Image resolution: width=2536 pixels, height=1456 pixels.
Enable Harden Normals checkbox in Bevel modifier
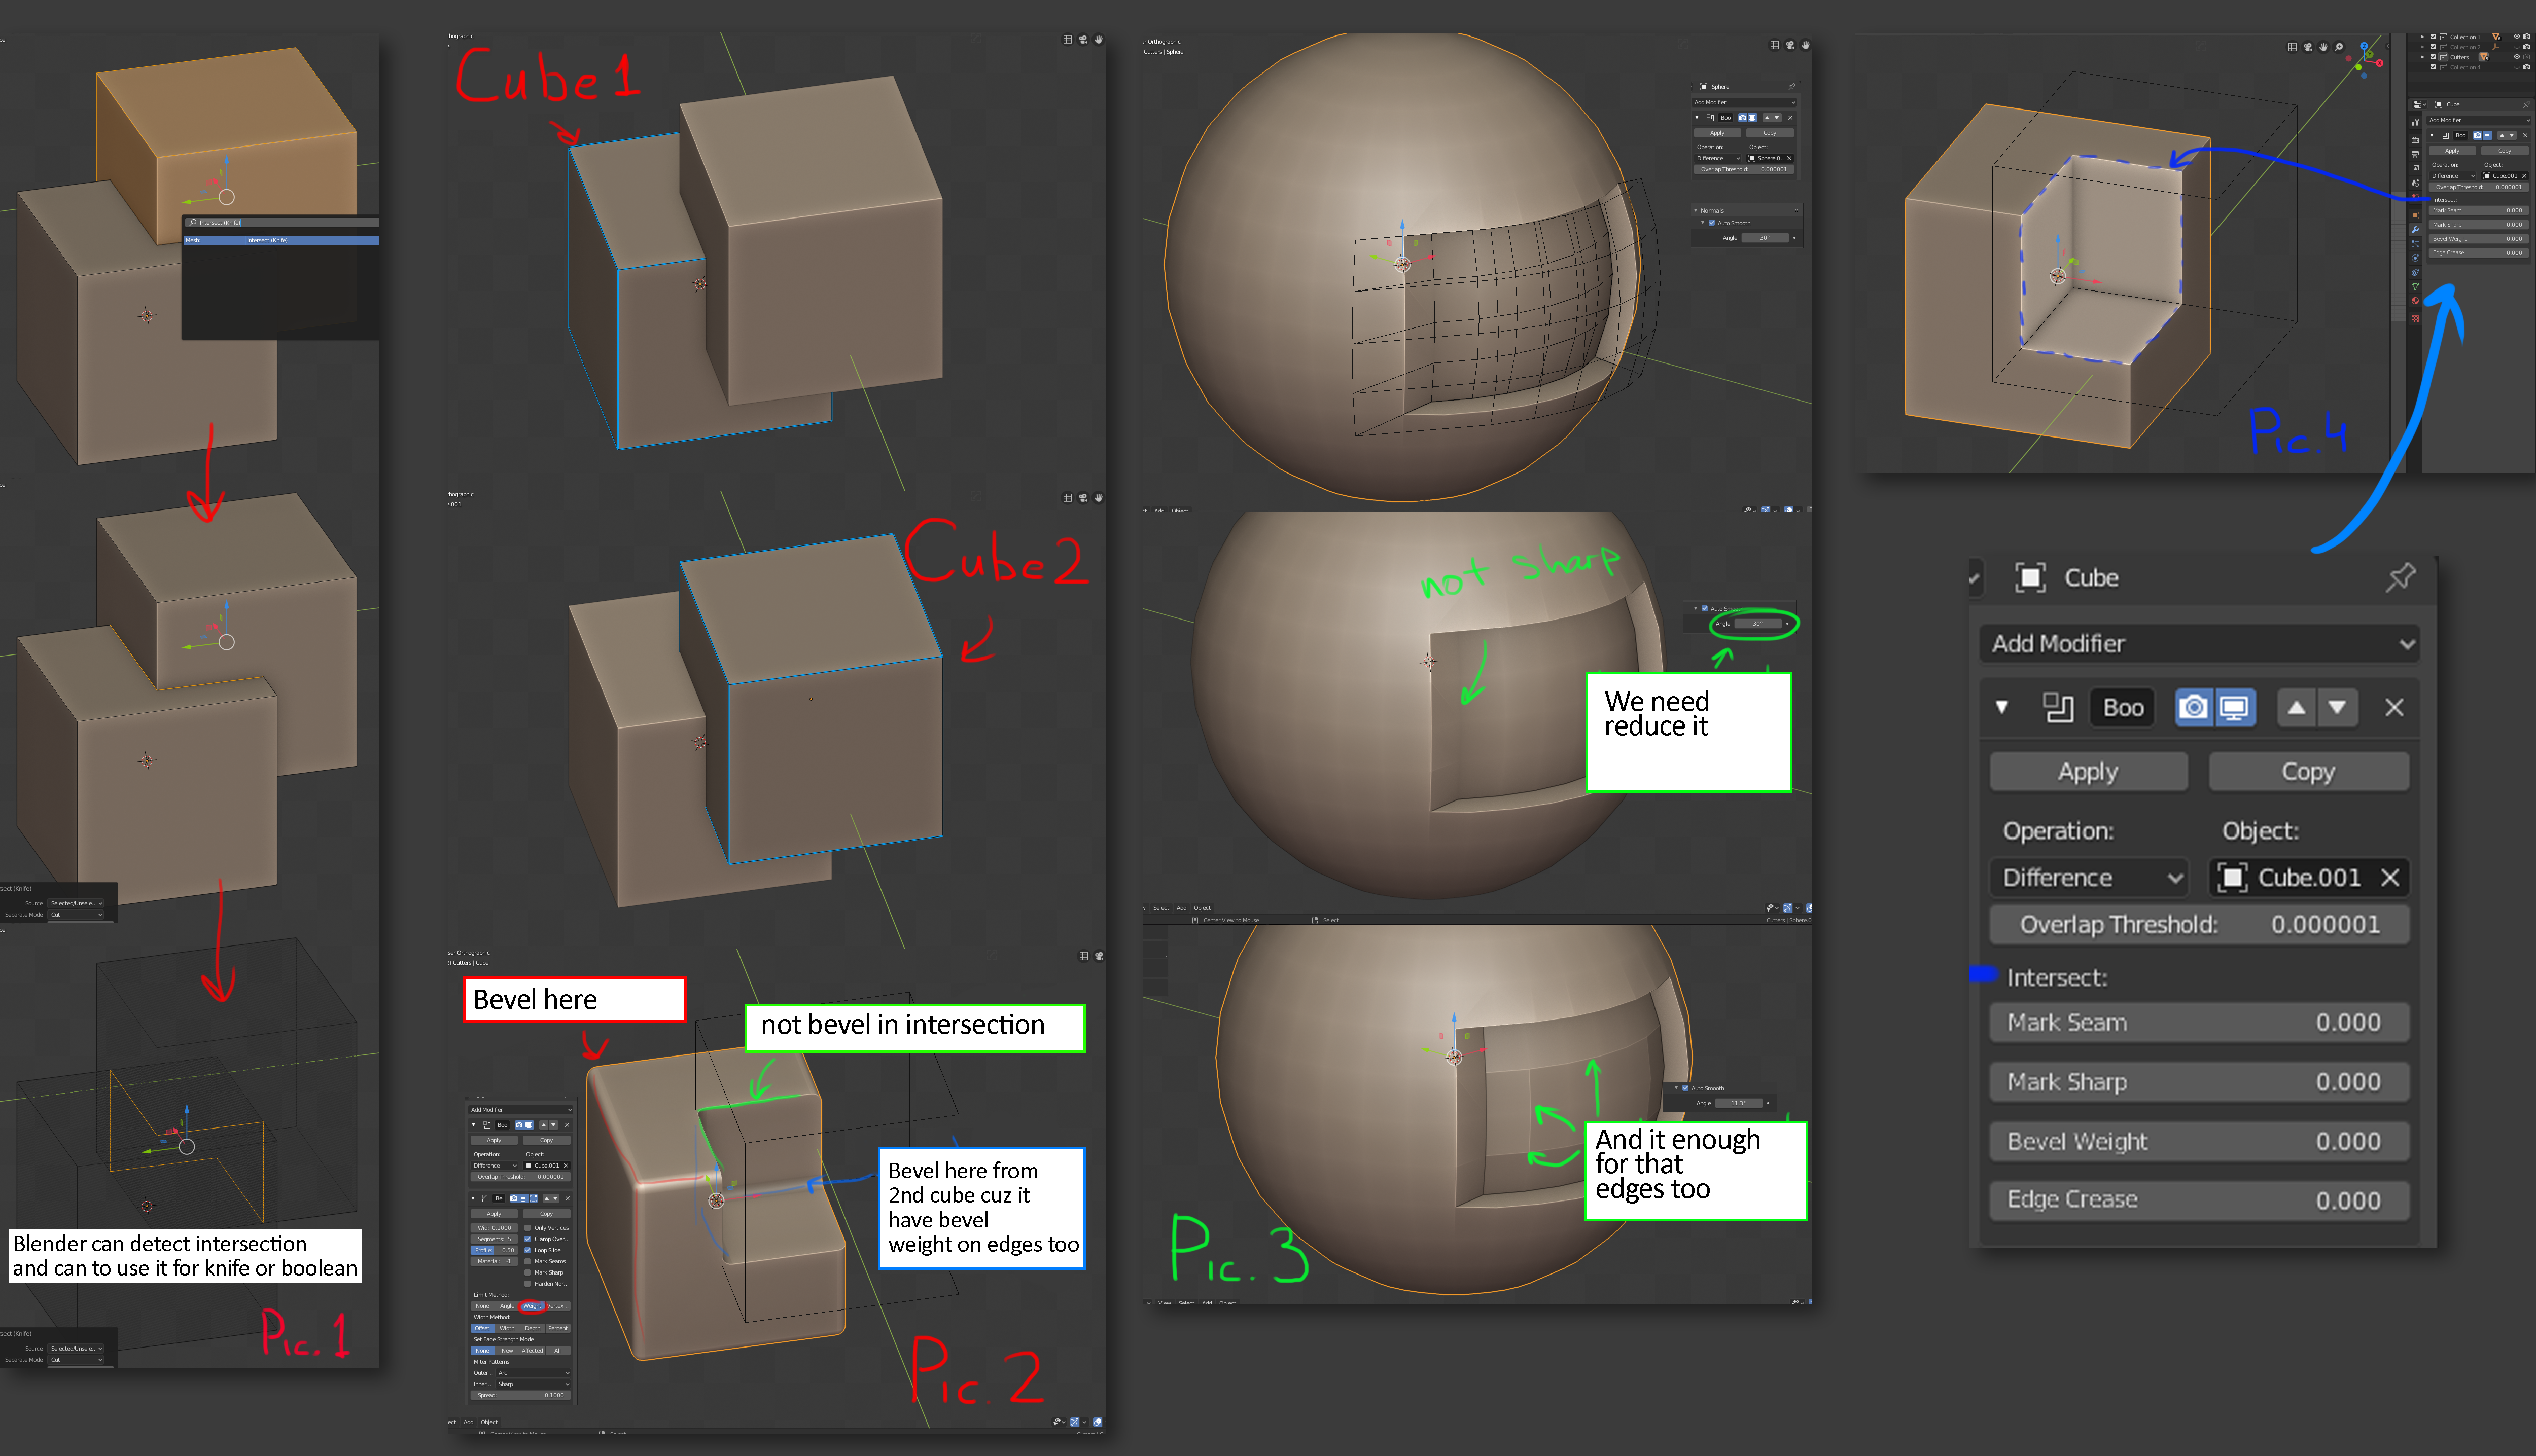pyautogui.click(x=527, y=1284)
